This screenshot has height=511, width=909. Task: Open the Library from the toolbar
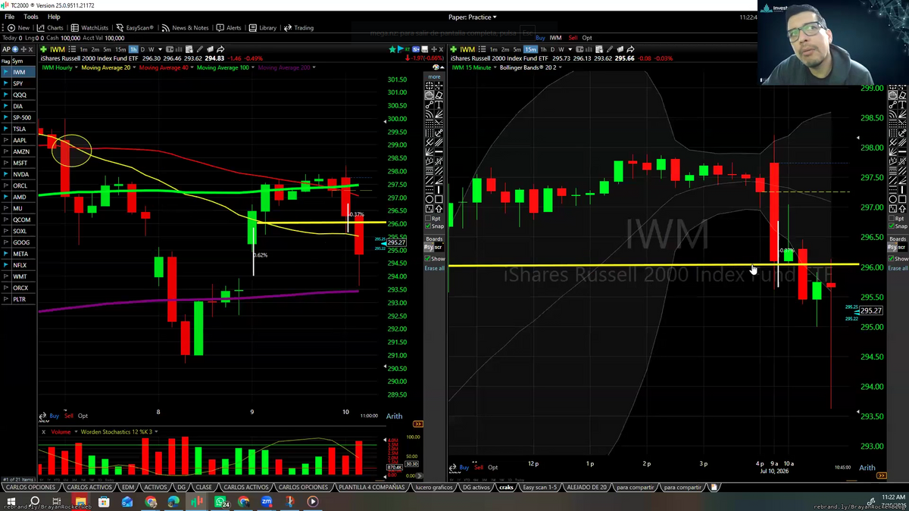(x=263, y=28)
